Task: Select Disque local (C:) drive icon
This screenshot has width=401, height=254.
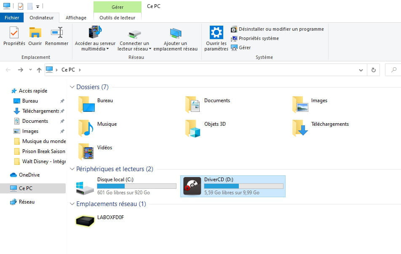Action: (85, 188)
